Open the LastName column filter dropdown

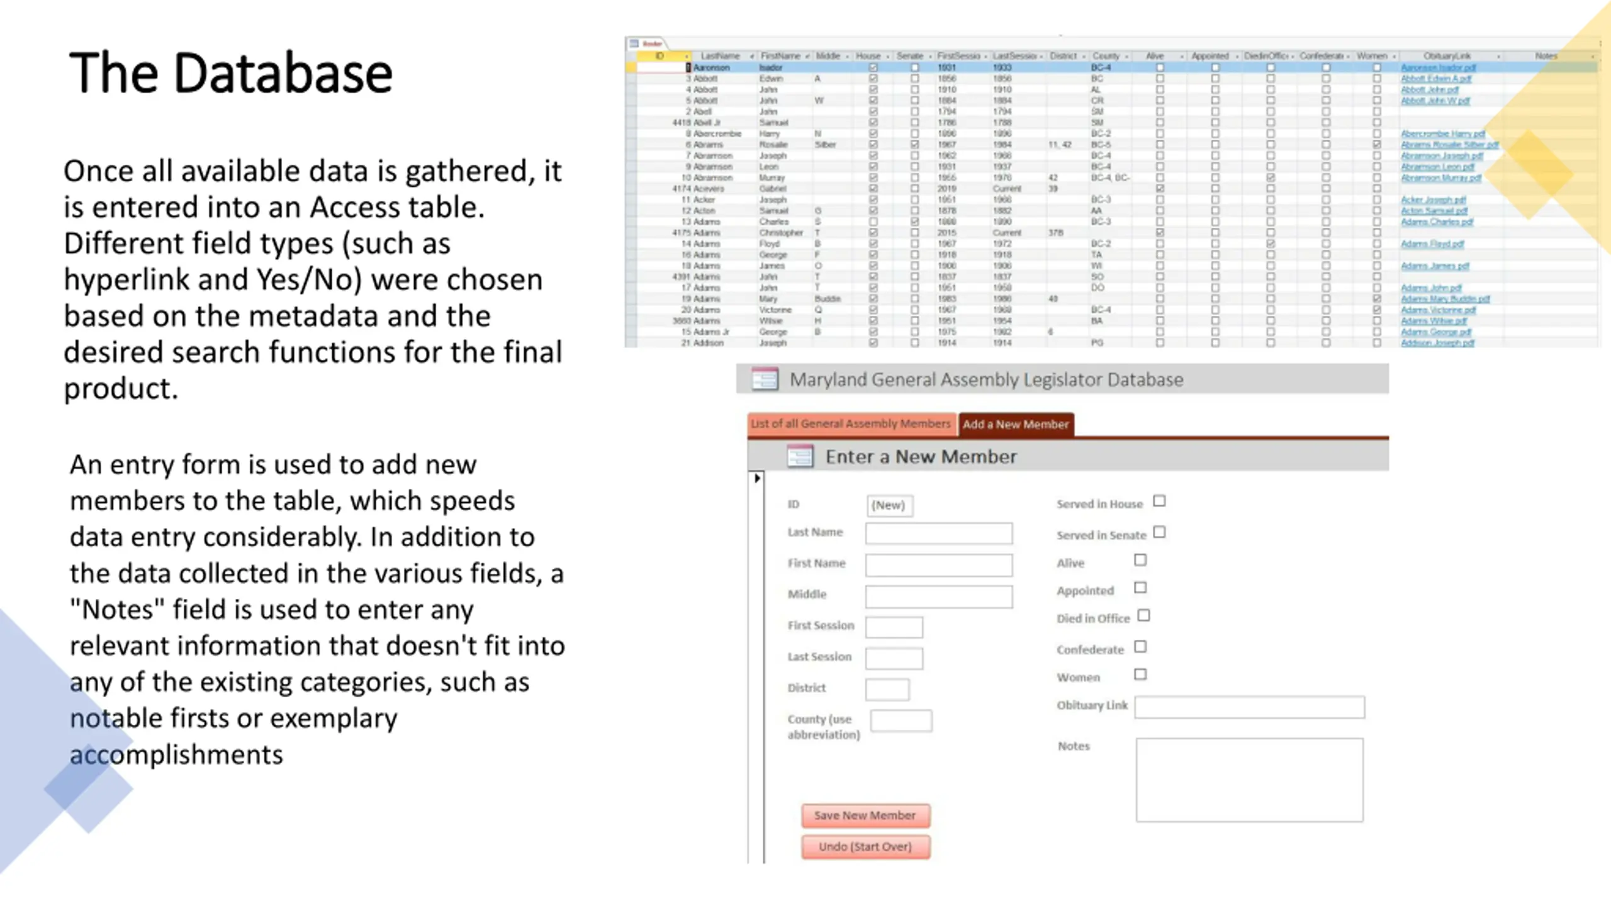tap(751, 57)
